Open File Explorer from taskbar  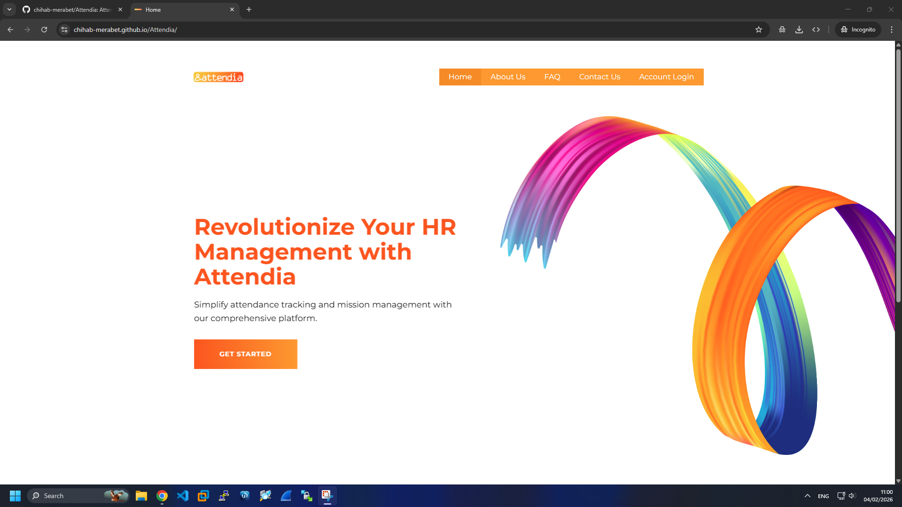tap(141, 496)
